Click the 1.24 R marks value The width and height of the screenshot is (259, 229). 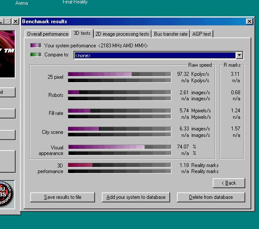pos(236,111)
